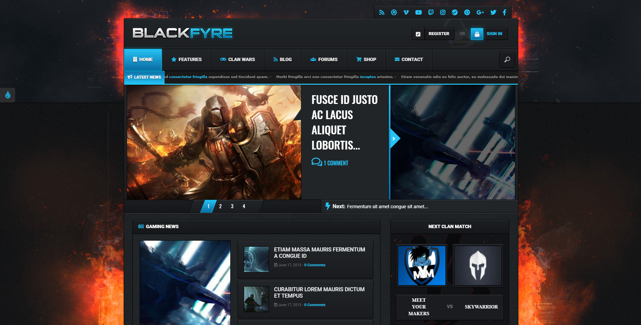Open 0 Comments under Curabitur Lorem article
The width and height of the screenshot is (641, 325).
[315, 305]
